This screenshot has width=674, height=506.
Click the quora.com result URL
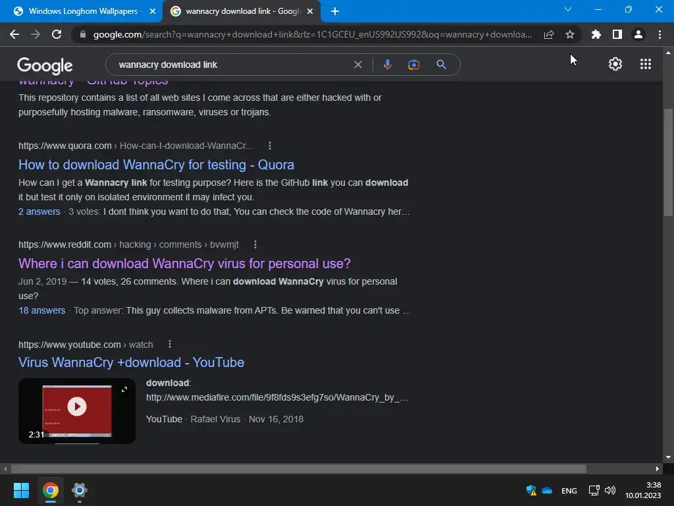tap(136, 146)
